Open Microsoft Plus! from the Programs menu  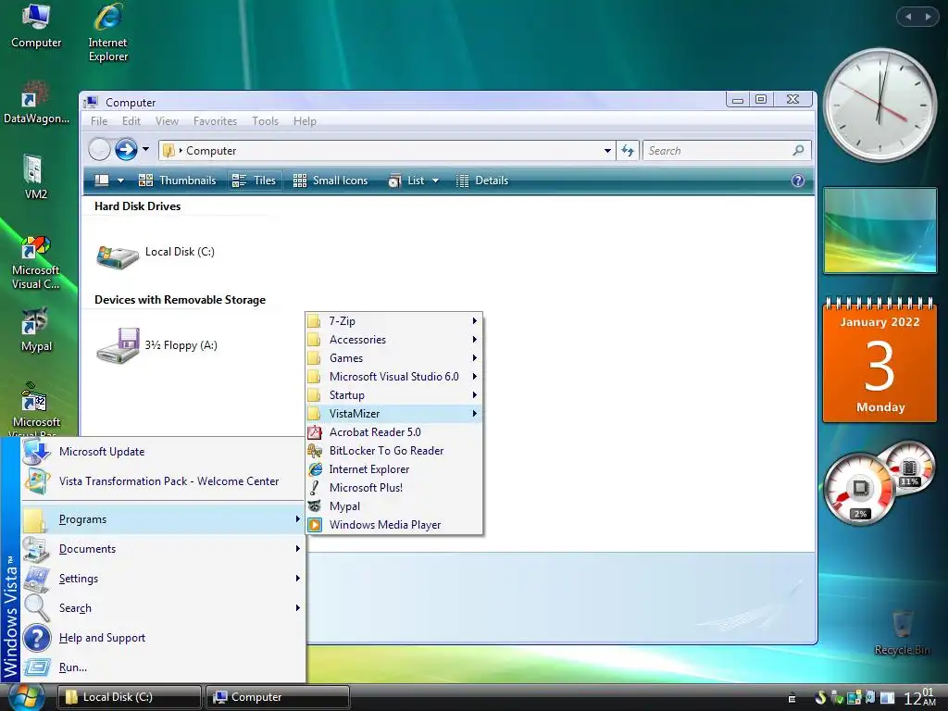click(x=393, y=488)
